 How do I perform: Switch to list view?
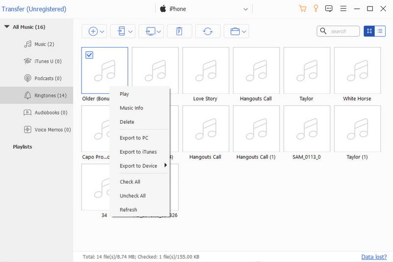(x=380, y=31)
